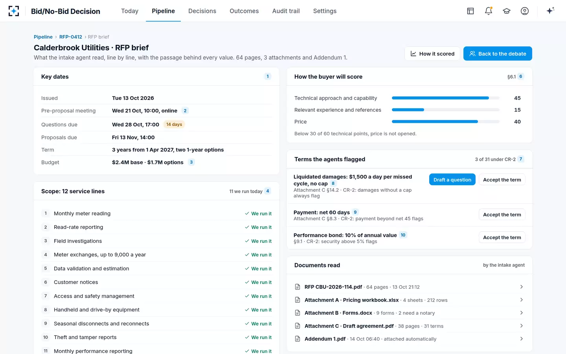Screen dimensions: 566x354
Task: Click the file icon beside RFP CBU-2026-114.pdf
Action: (298, 287)
